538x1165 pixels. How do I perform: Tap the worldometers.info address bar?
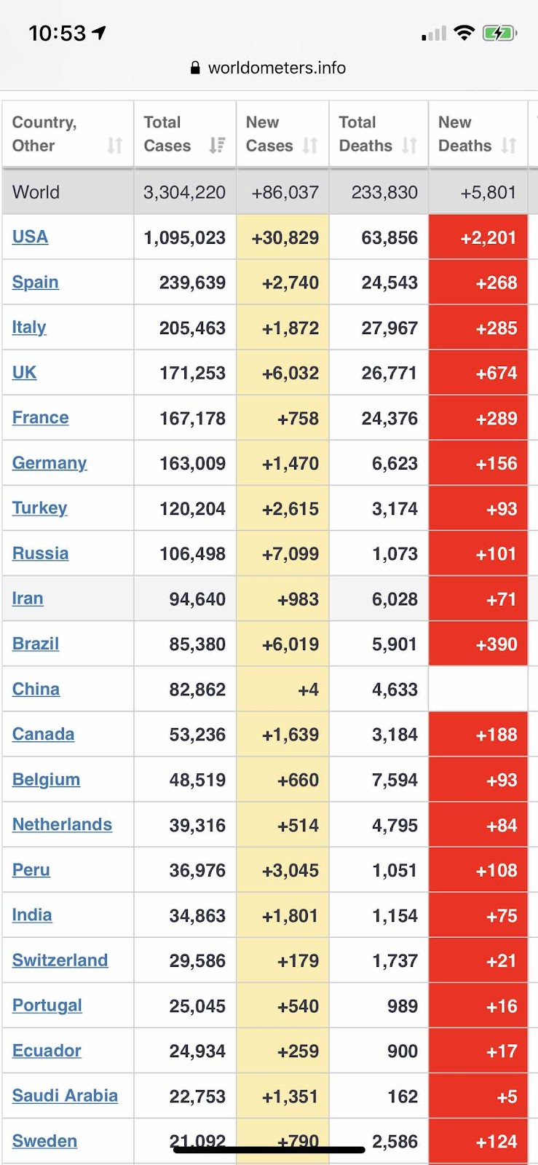269,68
